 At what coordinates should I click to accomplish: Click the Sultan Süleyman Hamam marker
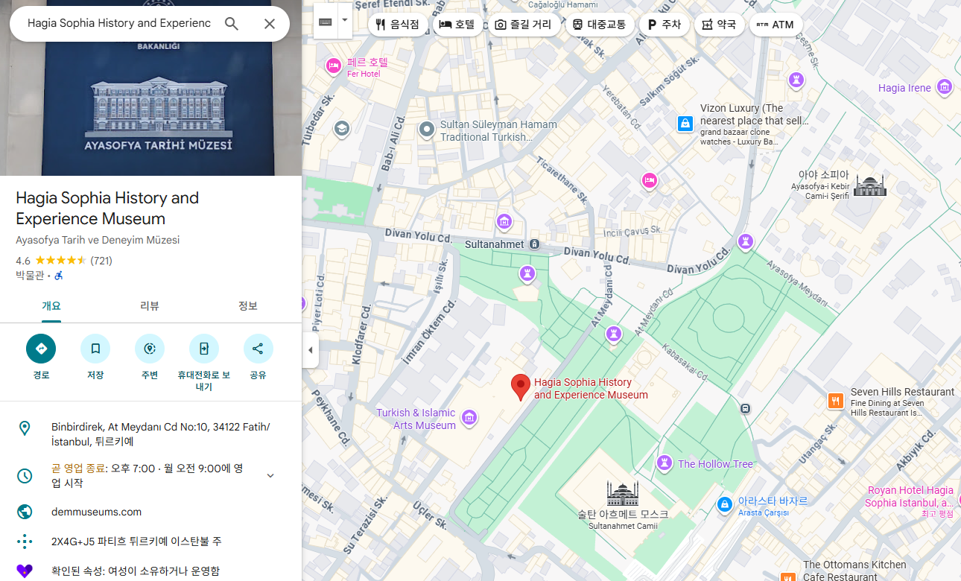[427, 130]
